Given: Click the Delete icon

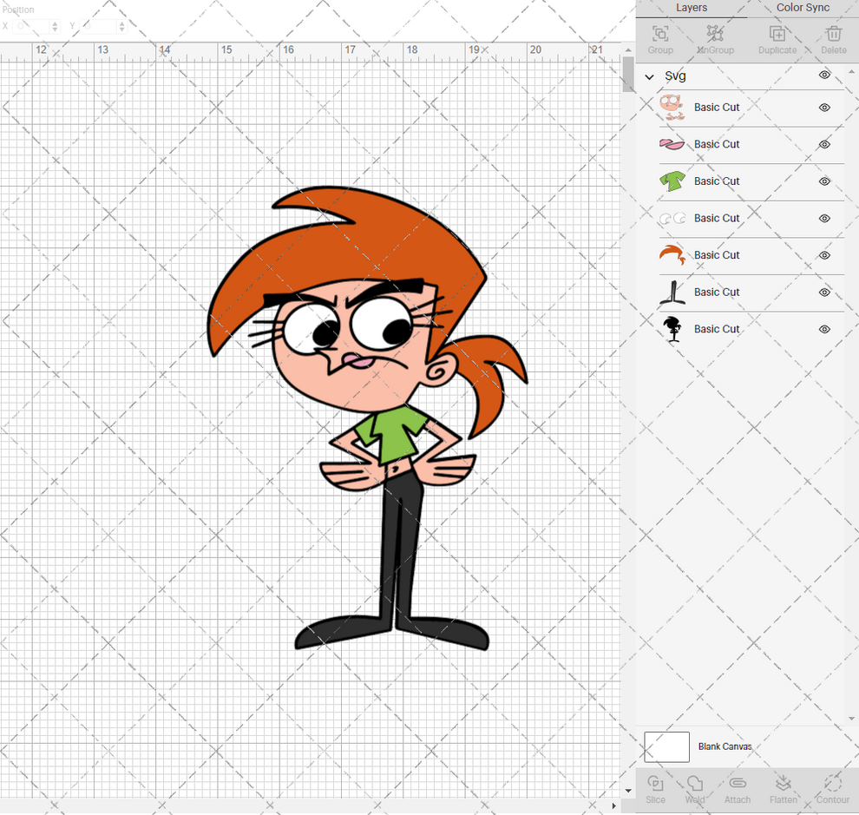Looking at the screenshot, I should (x=833, y=39).
